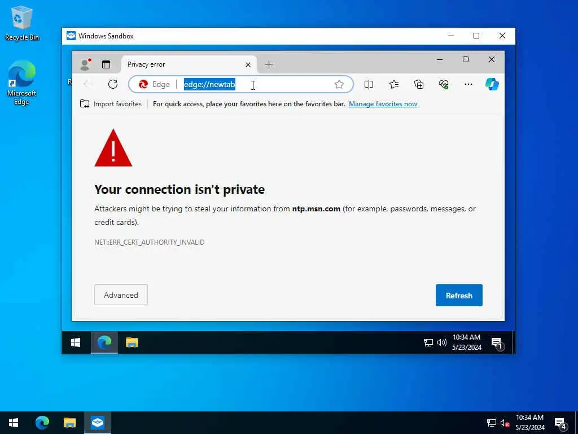The width and height of the screenshot is (578, 434).
Task: Go back with the back arrow
Action: 88,84
